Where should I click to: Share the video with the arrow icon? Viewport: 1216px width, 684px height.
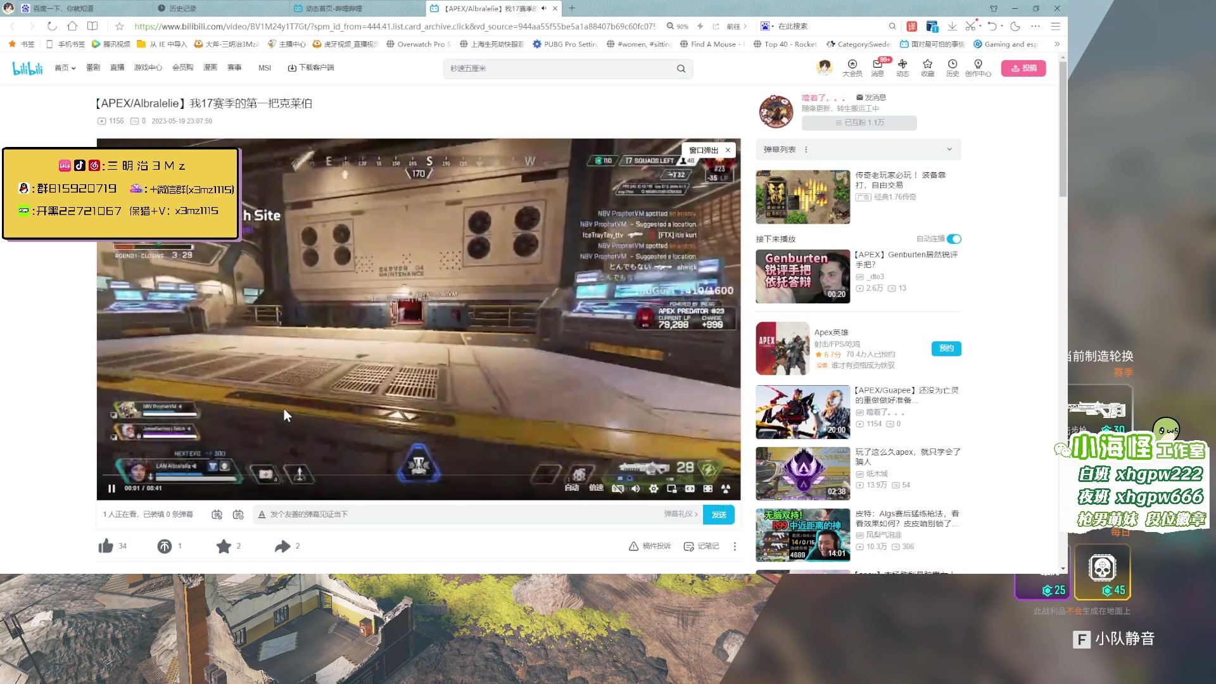tap(282, 546)
